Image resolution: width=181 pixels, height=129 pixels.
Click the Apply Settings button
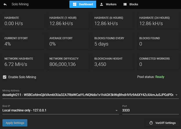tap(15, 123)
